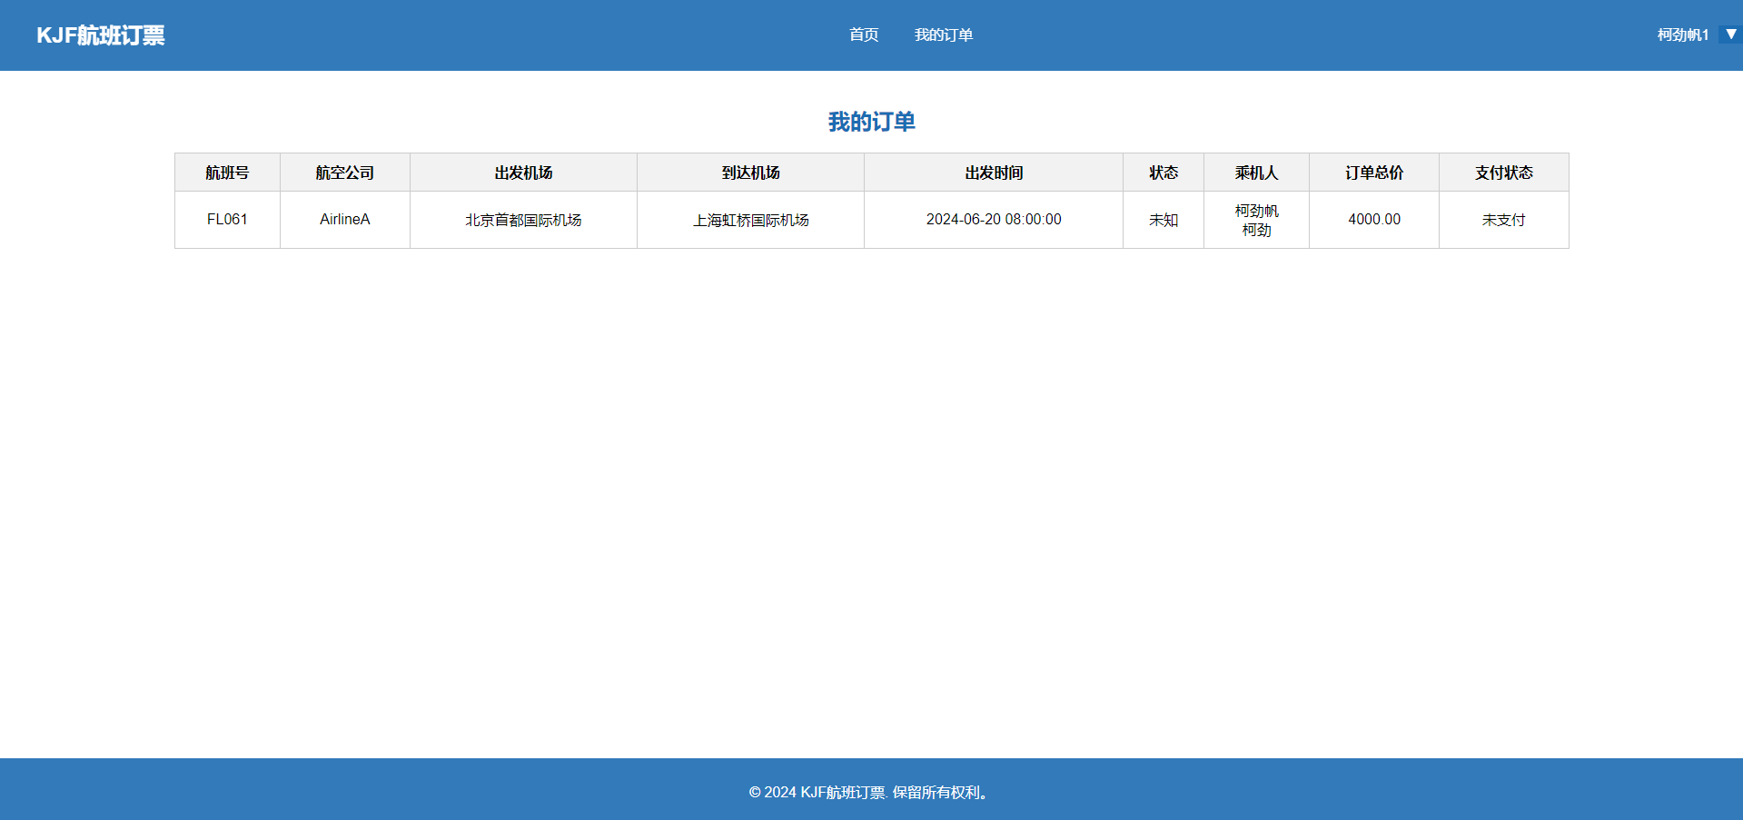Select the 上海虹桥国际机场 arrival cell
The height and width of the screenshot is (820, 1743).
pyautogui.click(x=750, y=220)
